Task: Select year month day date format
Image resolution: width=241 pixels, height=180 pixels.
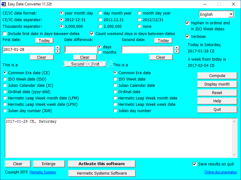Action: [x=61, y=13]
